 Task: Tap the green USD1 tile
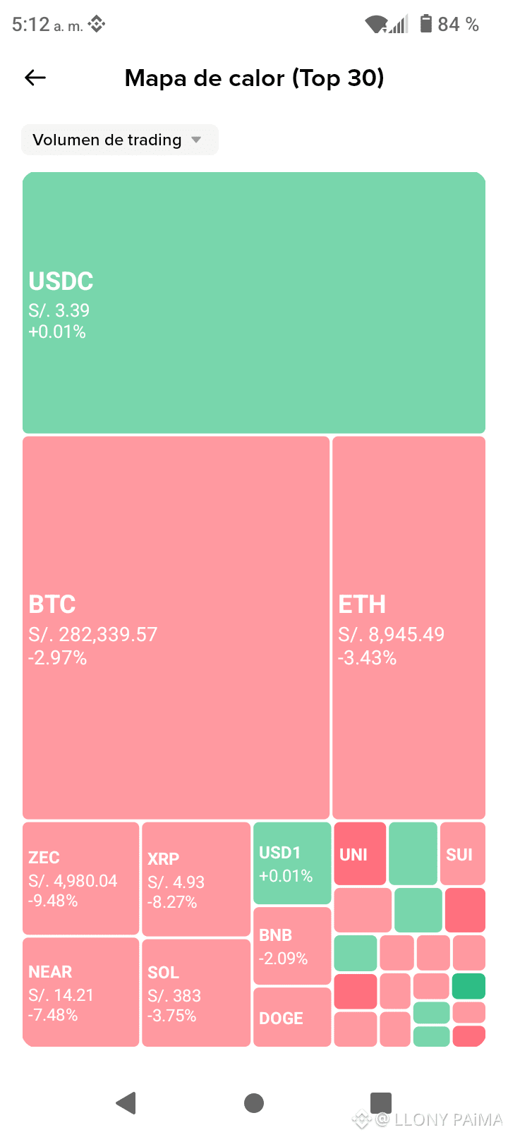coord(292,863)
